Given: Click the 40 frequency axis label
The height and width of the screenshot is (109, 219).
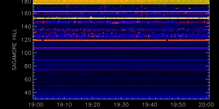Looking at the screenshot, I should (x=28, y=93).
